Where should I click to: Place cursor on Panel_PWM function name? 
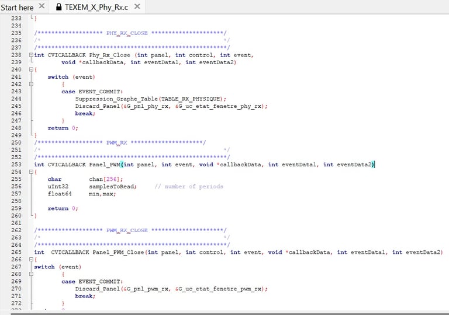105,164
